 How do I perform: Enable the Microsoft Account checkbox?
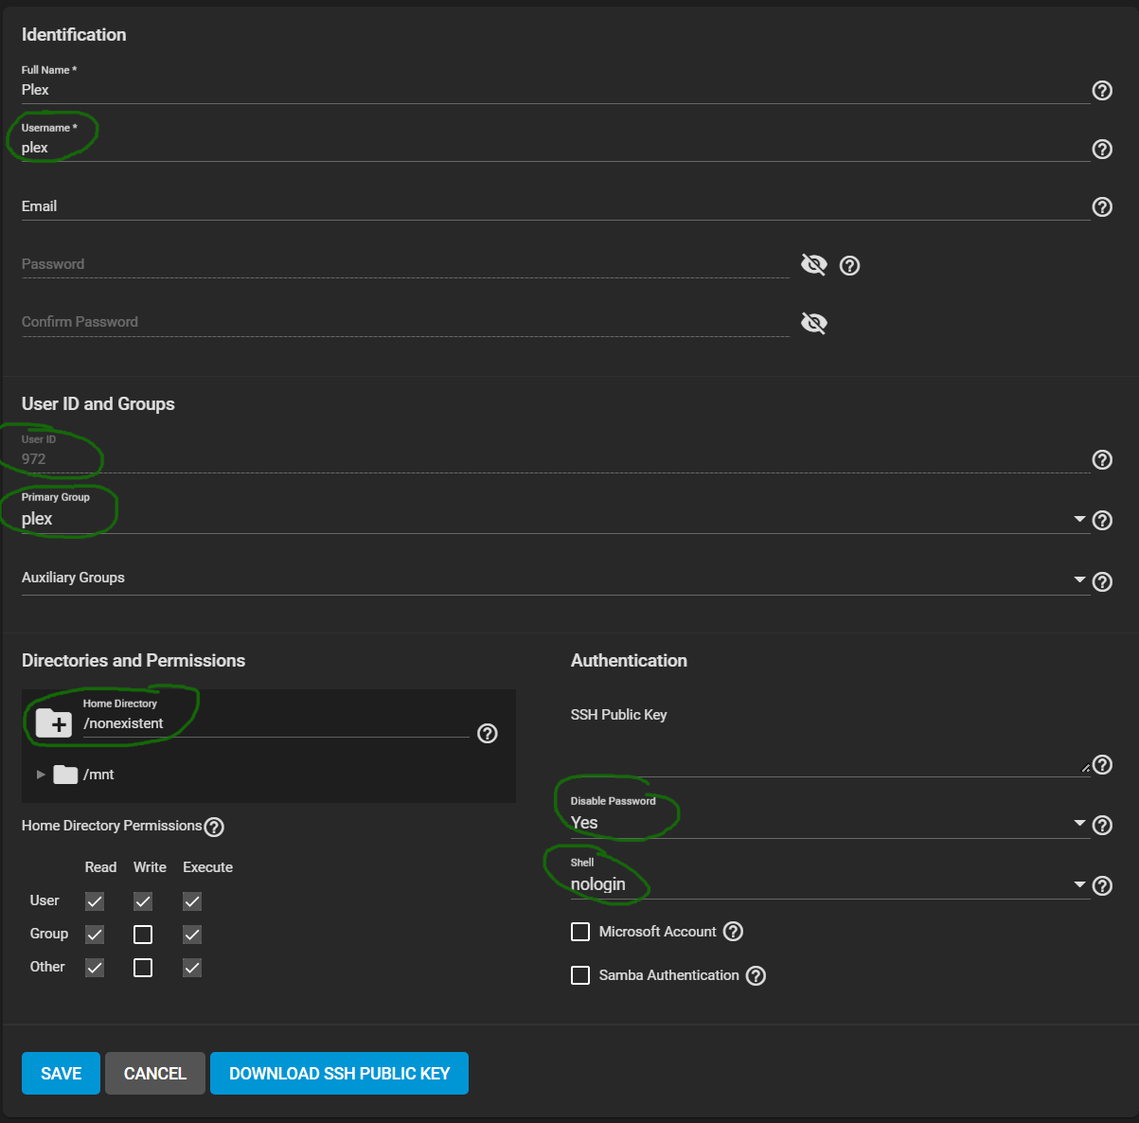tap(580, 932)
